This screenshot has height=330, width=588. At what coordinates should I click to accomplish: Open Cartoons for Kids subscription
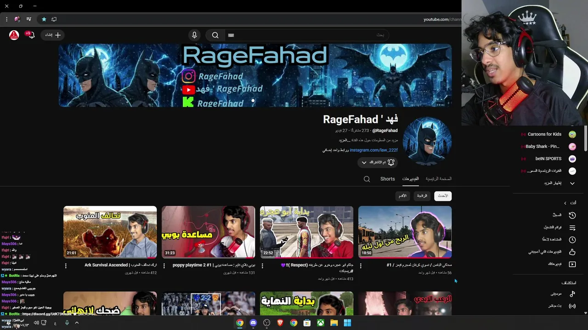point(548,134)
